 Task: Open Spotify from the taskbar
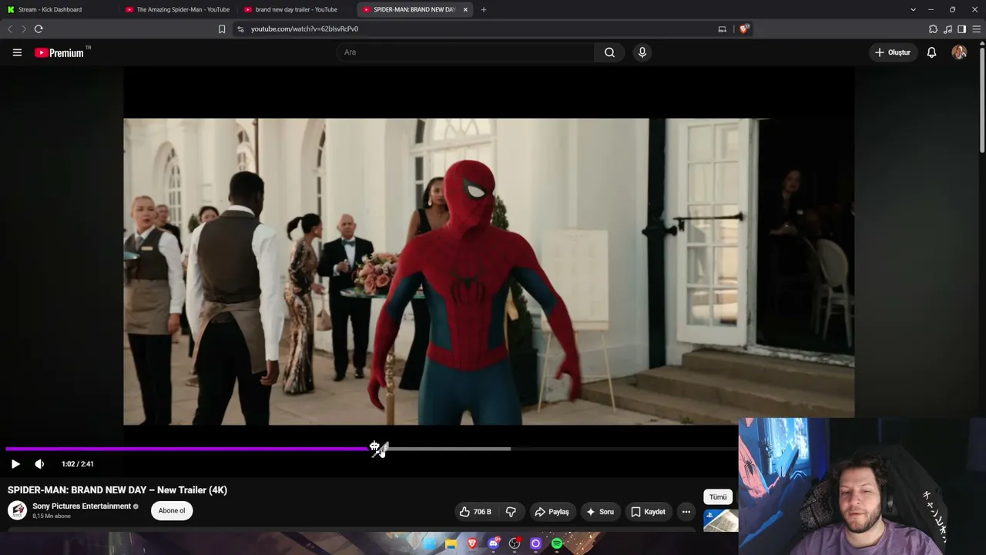pos(557,544)
